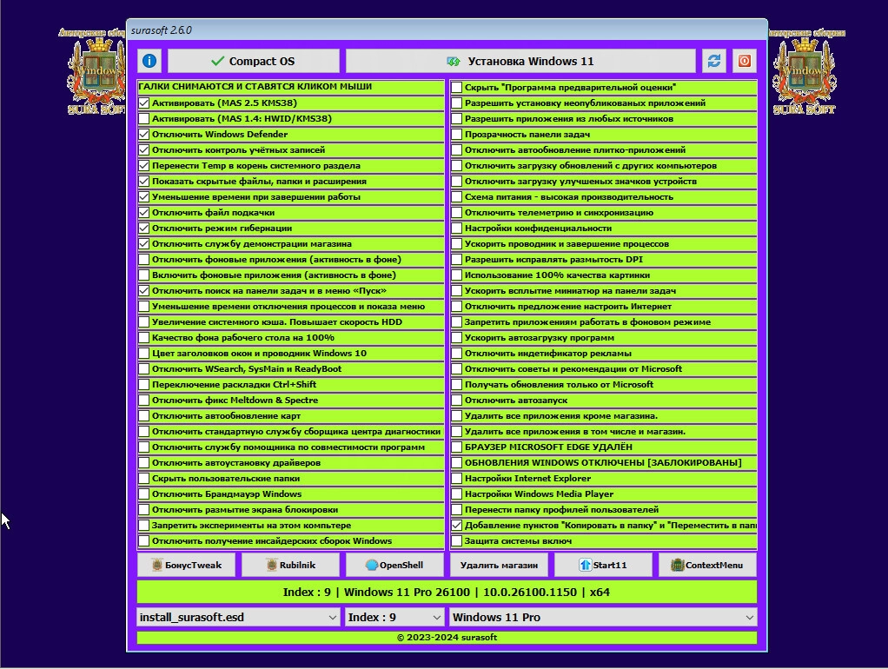Click the Index 9 Windows 11 Pro 26100 info bar

click(447, 592)
